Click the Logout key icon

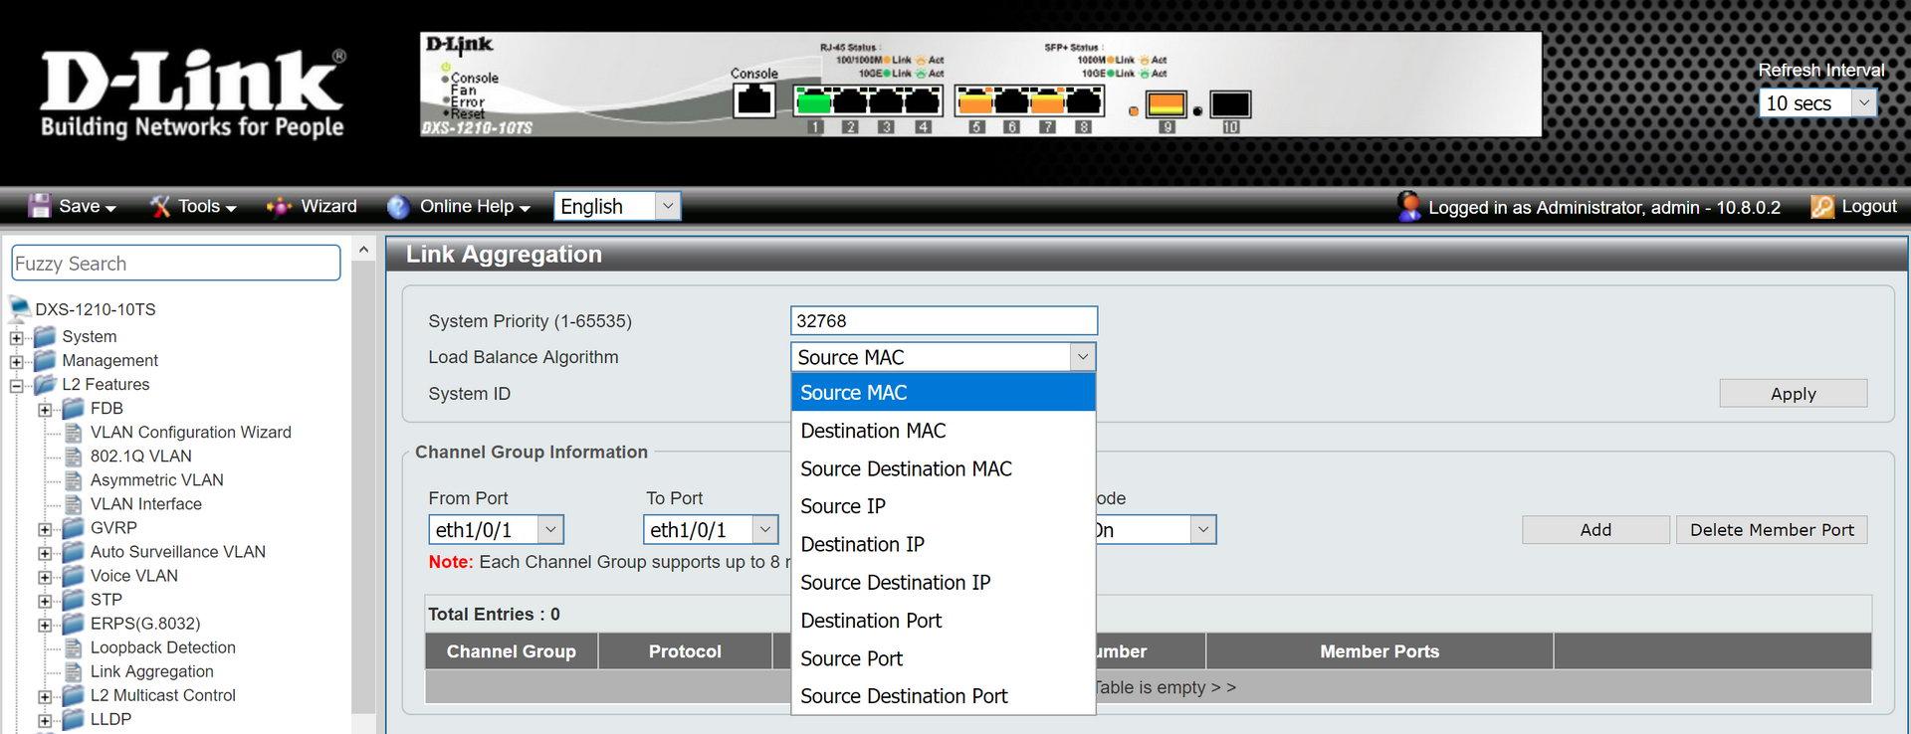tap(1822, 206)
